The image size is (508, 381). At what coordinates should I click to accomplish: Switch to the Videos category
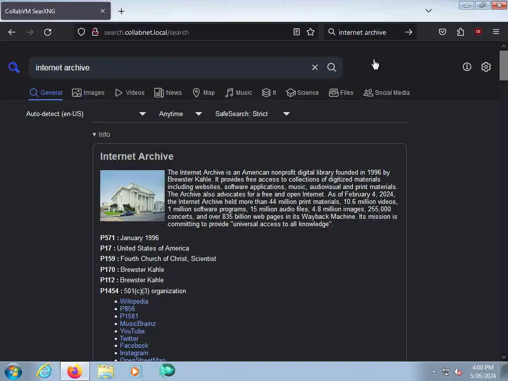[129, 93]
